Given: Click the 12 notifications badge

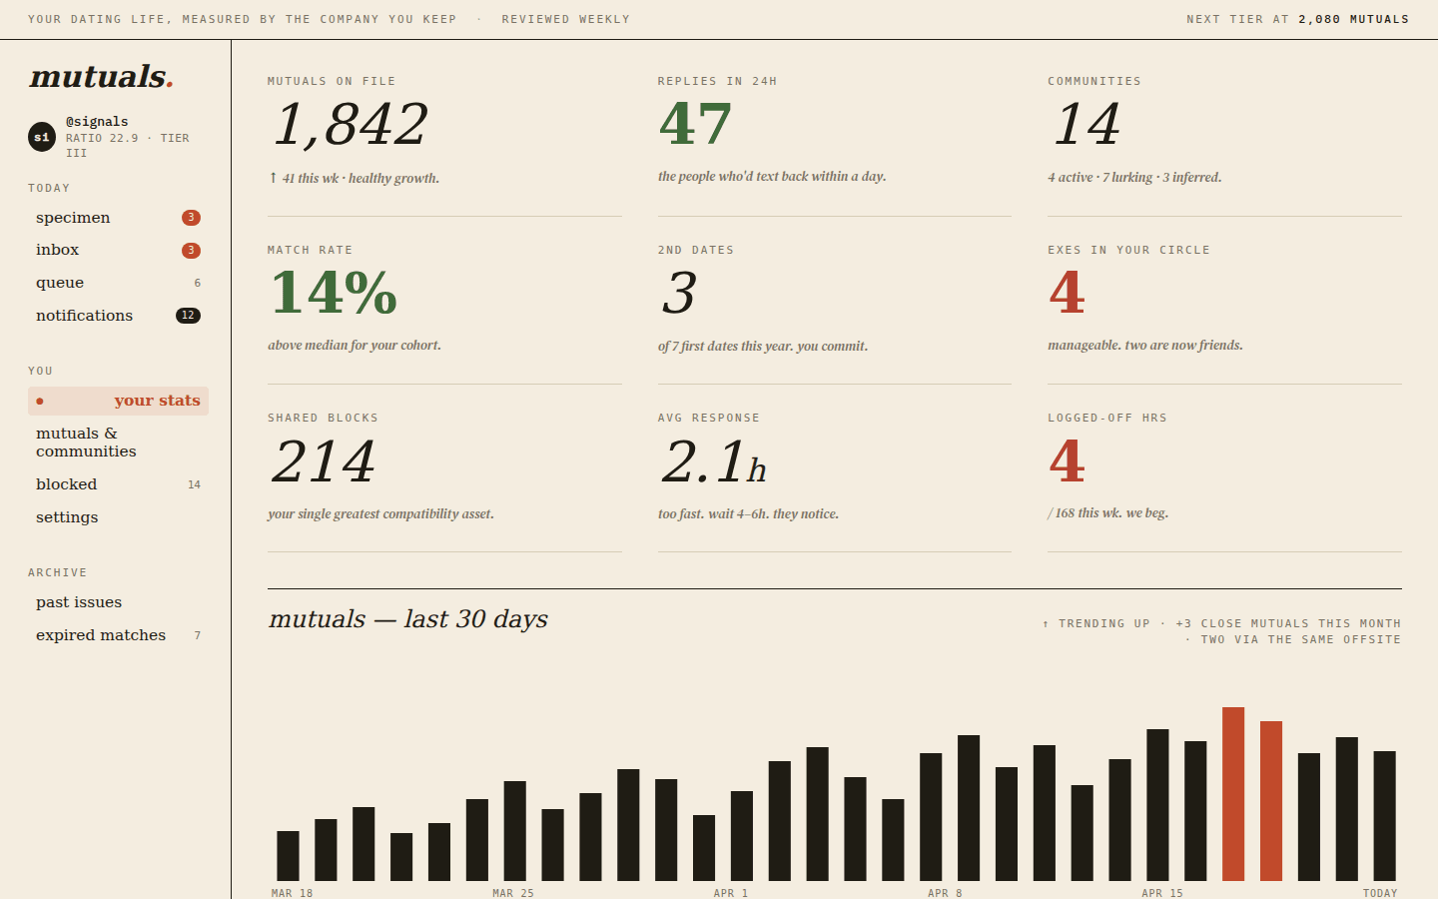Looking at the screenshot, I should (188, 316).
